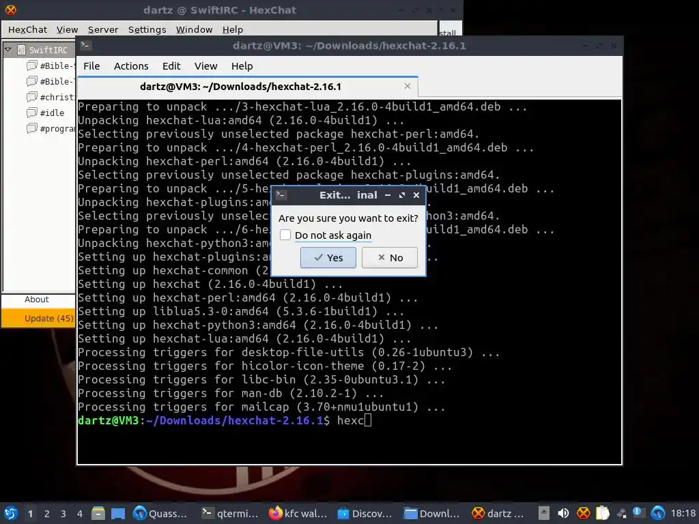
Task: Switch to Quassel taskbar entry
Action: (161, 513)
